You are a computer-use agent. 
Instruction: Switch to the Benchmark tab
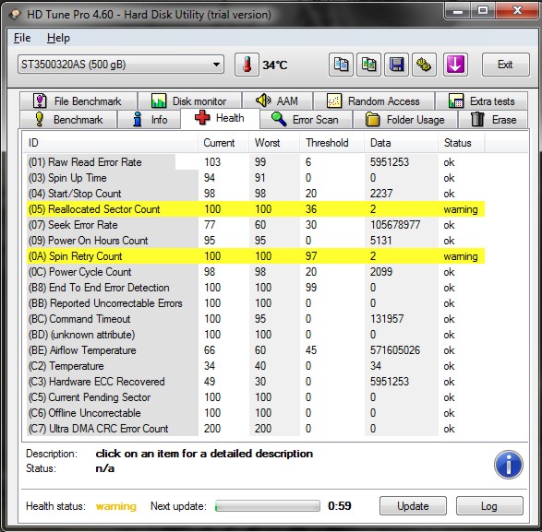pyautogui.click(x=68, y=120)
